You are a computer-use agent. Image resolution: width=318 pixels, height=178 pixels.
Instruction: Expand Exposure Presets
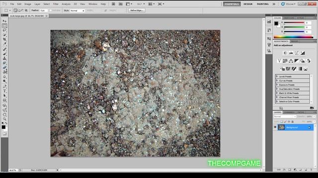(x=277, y=85)
